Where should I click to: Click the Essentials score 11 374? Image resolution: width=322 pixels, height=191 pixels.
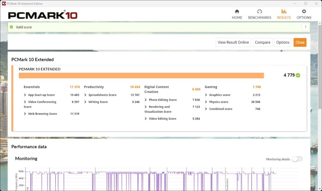click(75, 87)
